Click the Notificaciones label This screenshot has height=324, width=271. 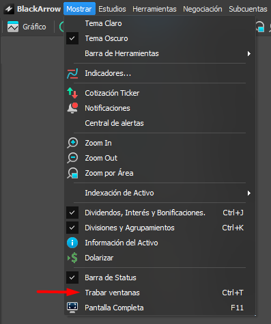pos(107,108)
